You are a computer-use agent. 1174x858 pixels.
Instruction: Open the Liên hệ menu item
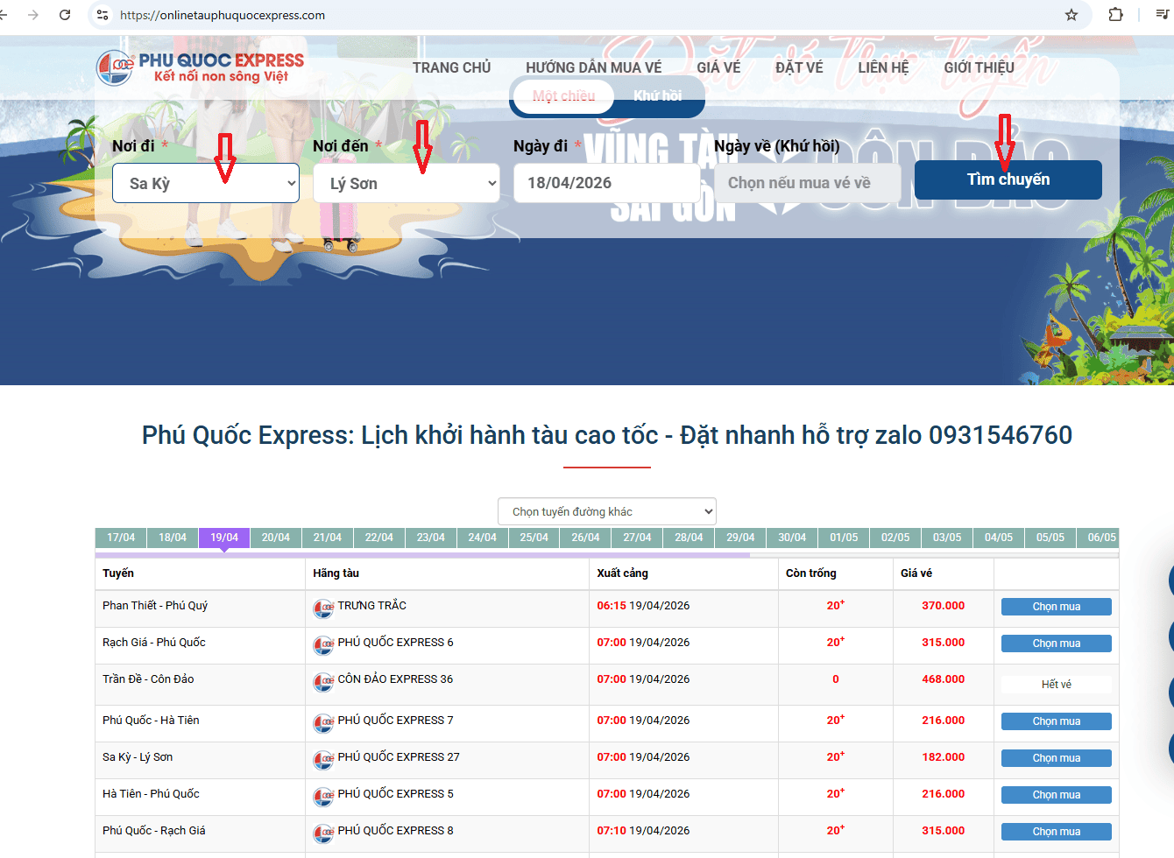(883, 67)
